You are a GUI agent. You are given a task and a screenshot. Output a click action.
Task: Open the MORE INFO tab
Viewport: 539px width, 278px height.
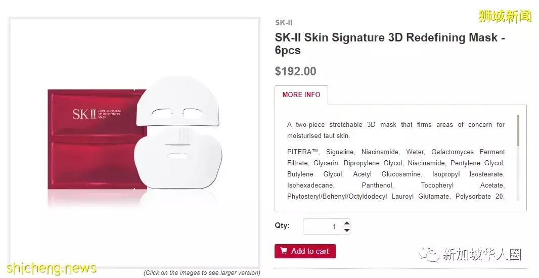coord(301,95)
